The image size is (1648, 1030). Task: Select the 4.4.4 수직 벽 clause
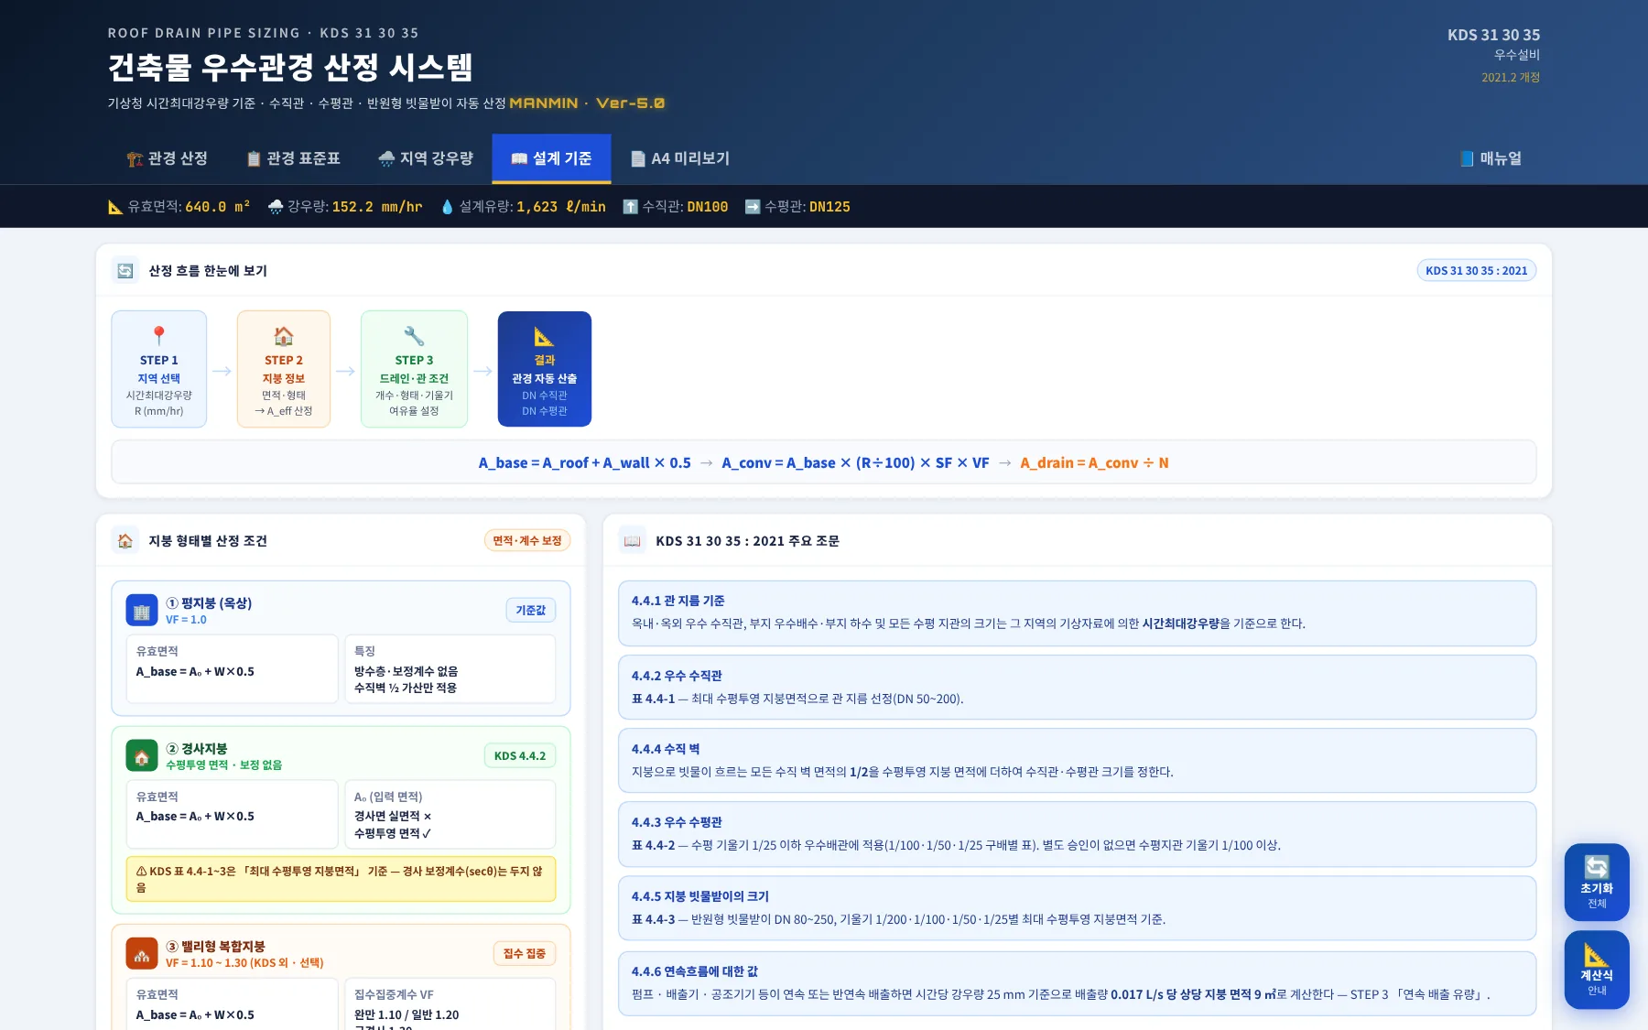coord(1077,761)
